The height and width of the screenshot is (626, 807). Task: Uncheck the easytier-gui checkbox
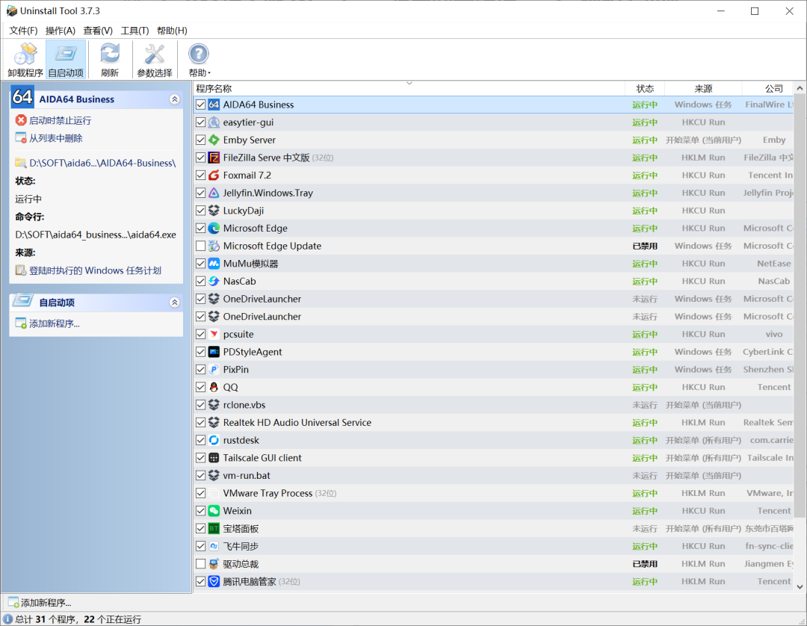201,123
